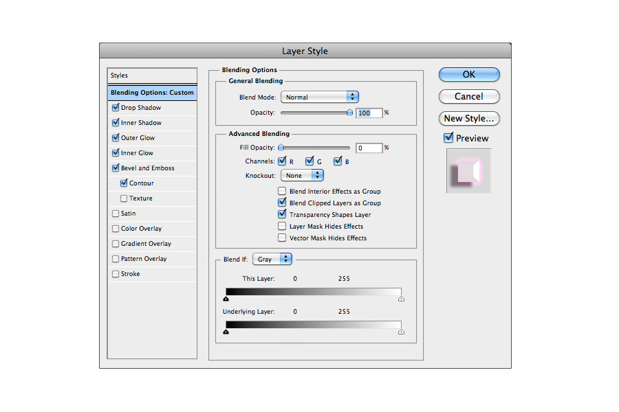Open the Blend If channel dropdown

272,259
